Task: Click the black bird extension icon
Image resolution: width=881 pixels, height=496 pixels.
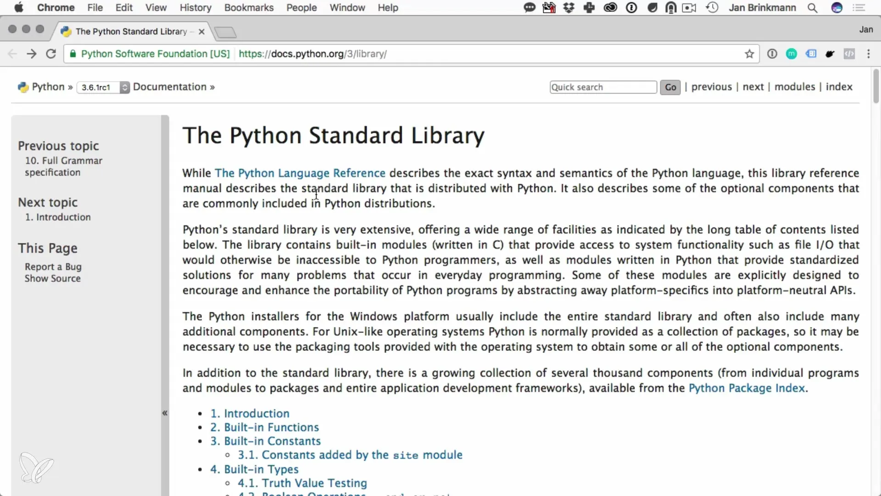Action: tap(830, 54)
